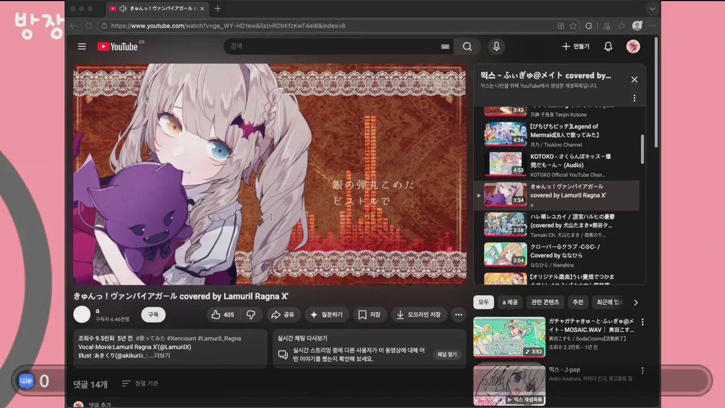Show more filter chips with right chevron
This screenshot has height=408, width=725.
[636, 303]
